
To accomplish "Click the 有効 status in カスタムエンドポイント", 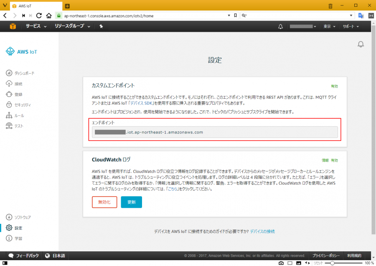I will tap(334, 86).
